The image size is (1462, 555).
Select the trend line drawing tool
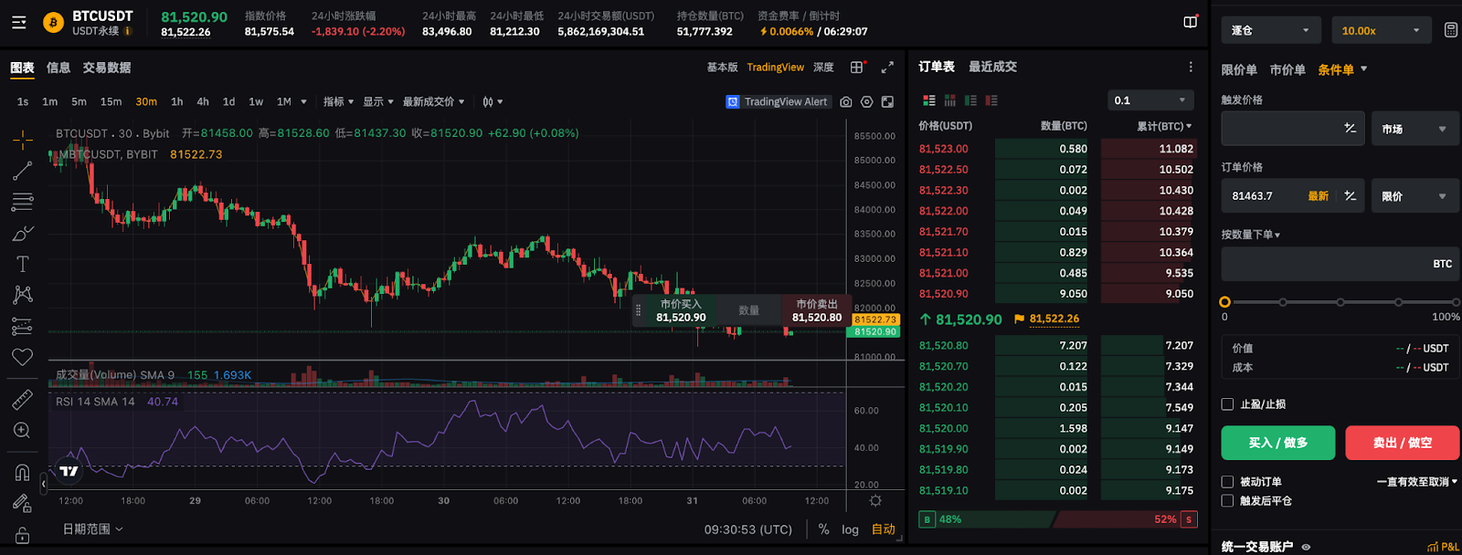pyautogui.click(x=23, y=171)
